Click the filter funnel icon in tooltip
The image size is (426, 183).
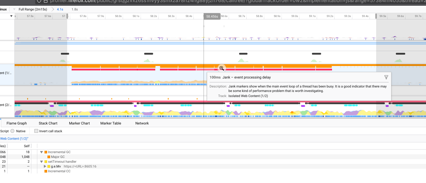[386, 77]
